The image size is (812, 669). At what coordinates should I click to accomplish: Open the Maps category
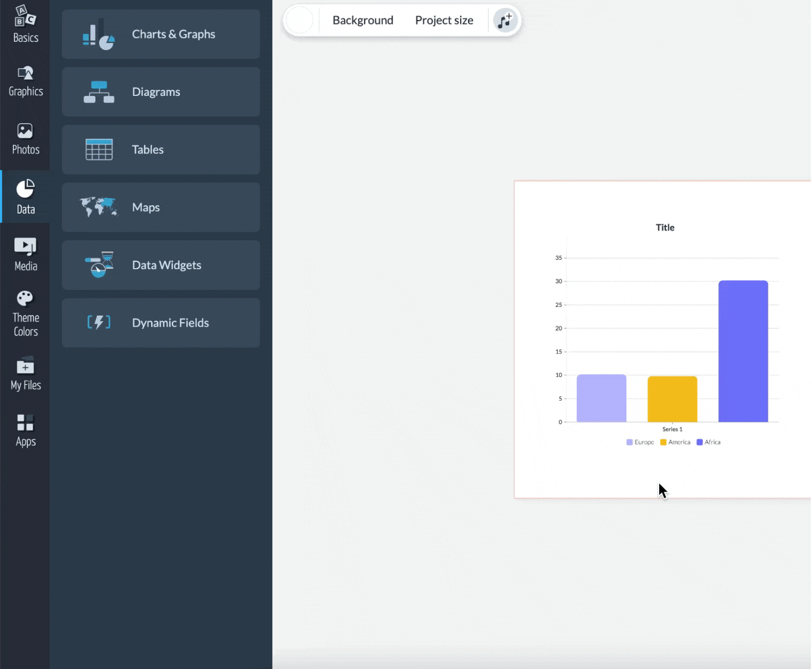point(161,207)
